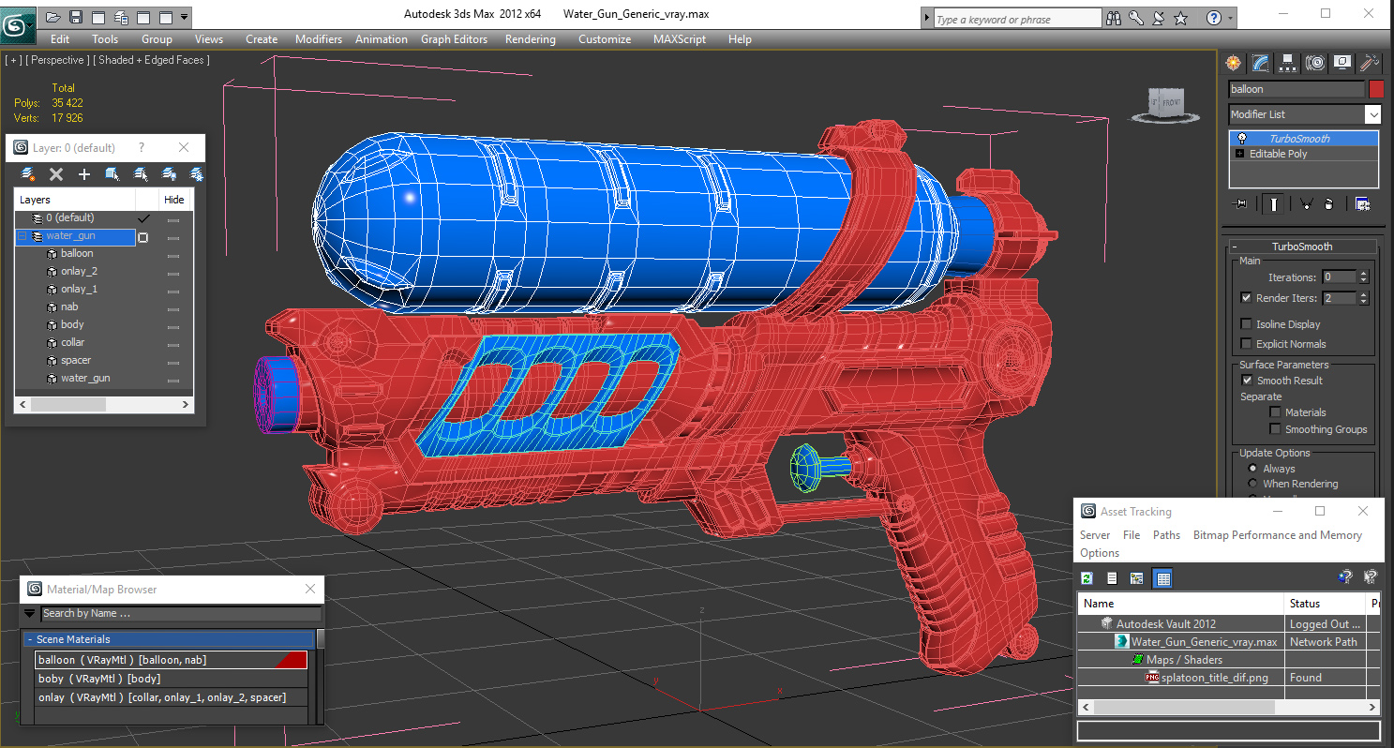
Task: Click the Pin Stack icon under the modifier stack
Action: click(x=1240, y=203)
